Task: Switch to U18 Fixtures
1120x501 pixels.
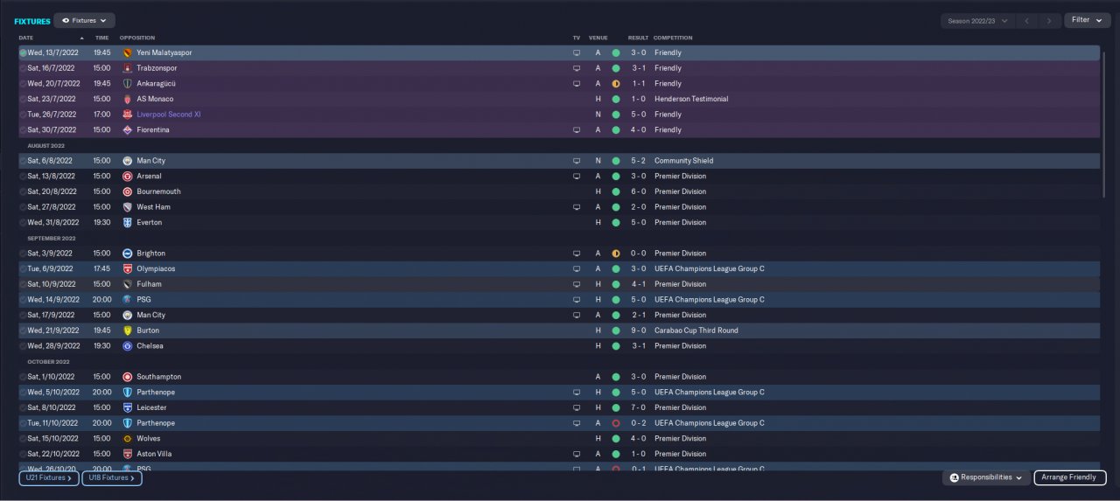Action: [x=111, y=478]
